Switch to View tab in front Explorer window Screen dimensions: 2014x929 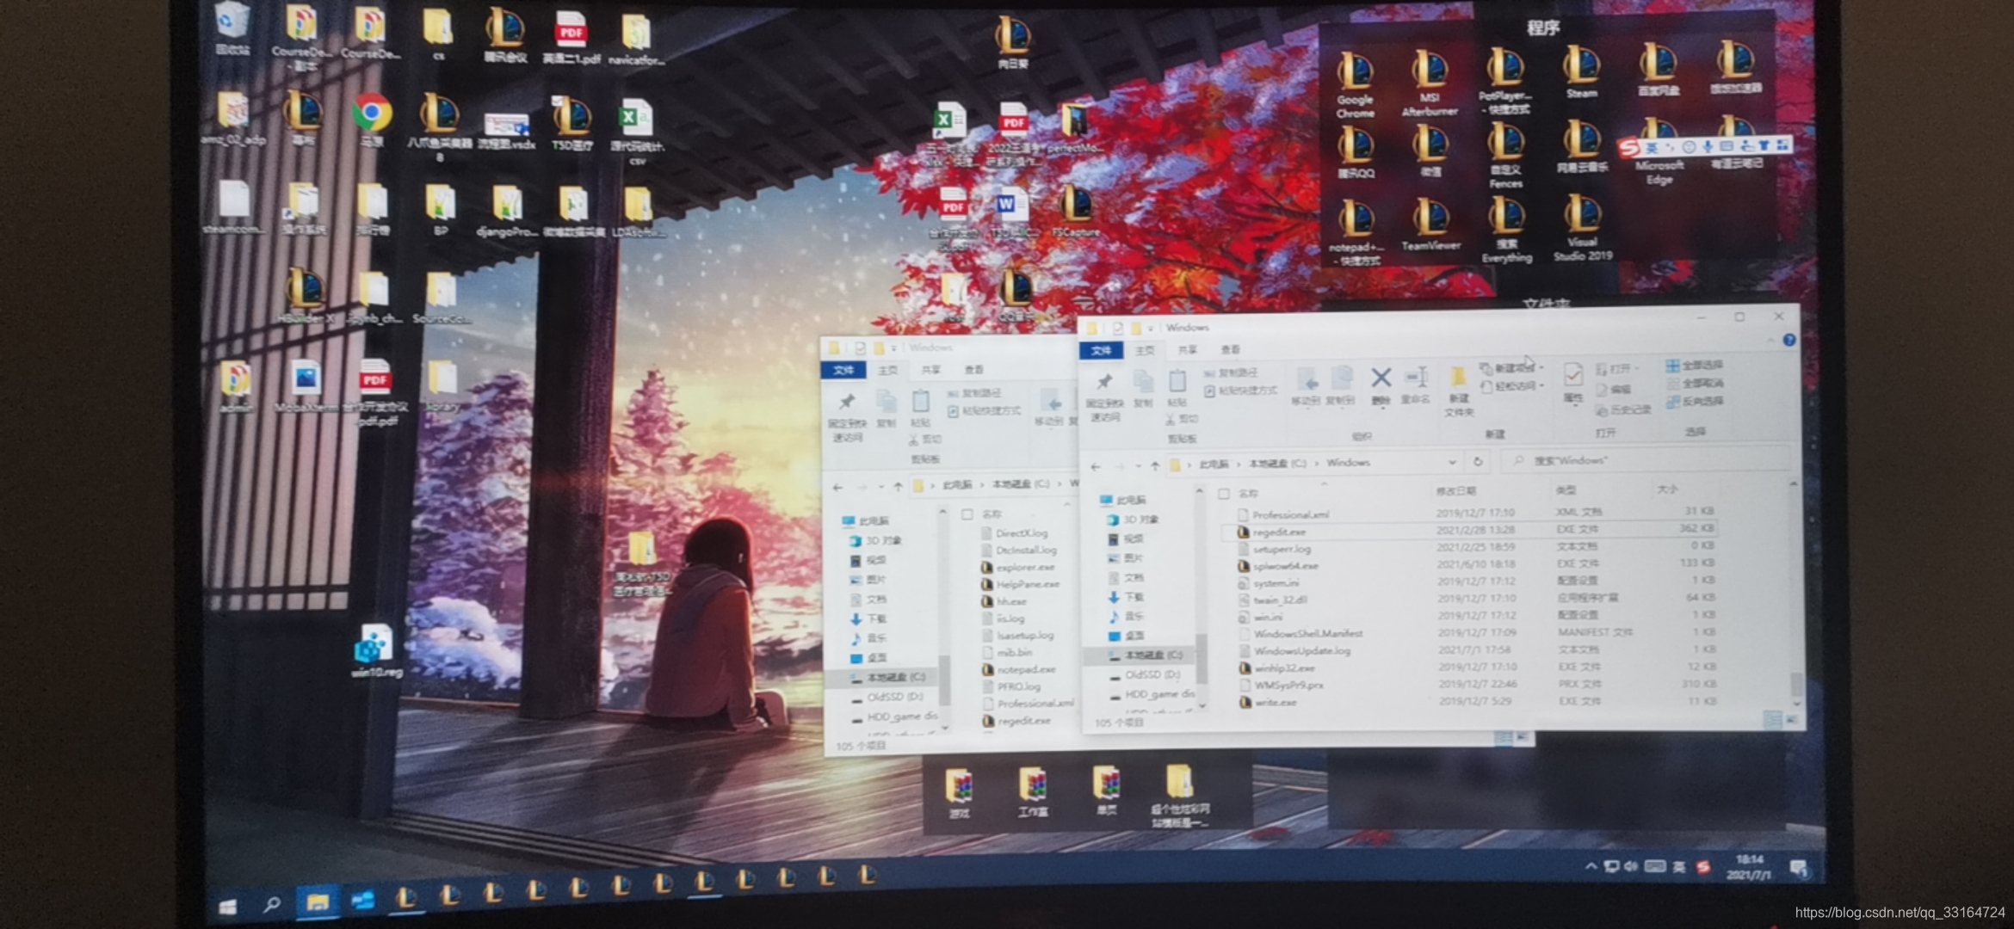1231,349
